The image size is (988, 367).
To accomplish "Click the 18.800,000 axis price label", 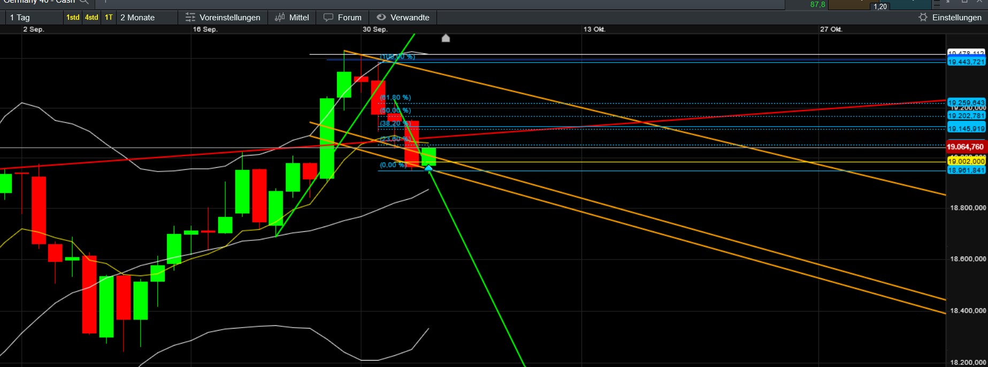I will 968,208.
